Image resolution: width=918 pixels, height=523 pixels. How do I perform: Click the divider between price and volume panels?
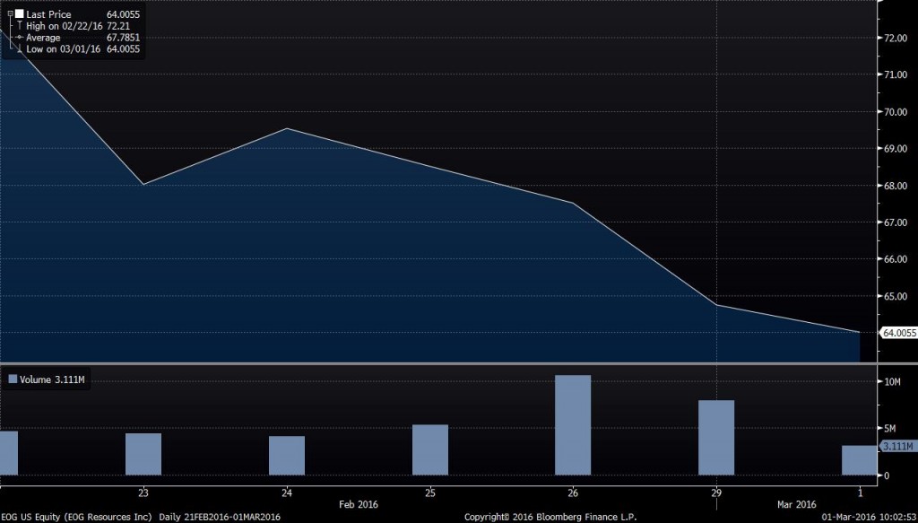coord(439,363)
